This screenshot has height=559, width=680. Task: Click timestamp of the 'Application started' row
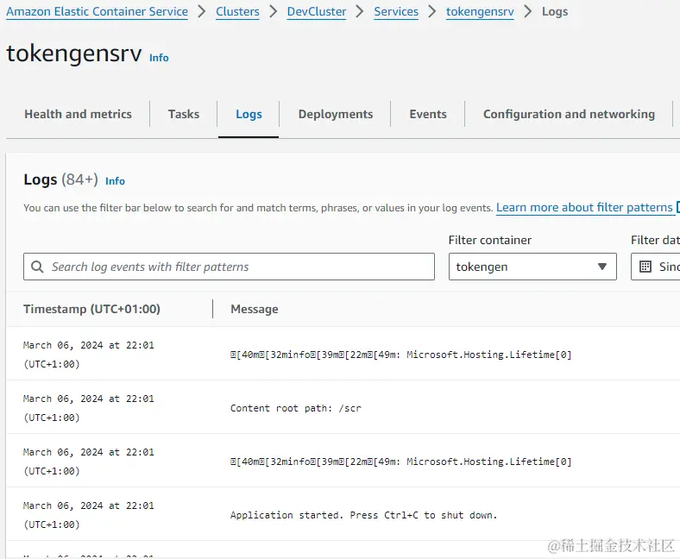tap(89, 515)
